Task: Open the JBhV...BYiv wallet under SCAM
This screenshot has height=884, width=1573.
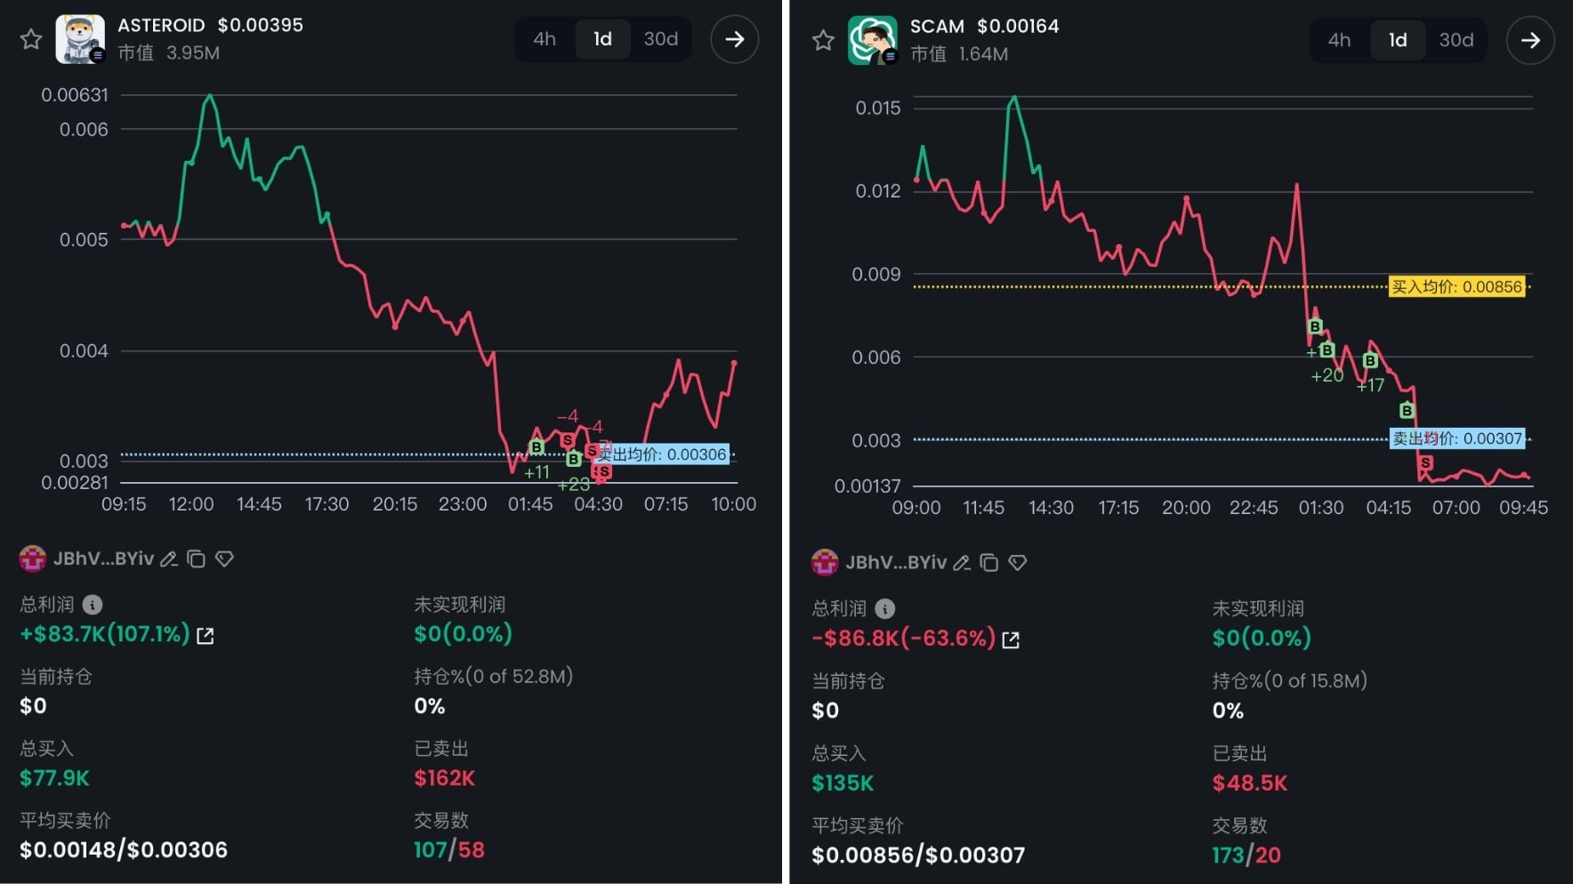Action: click(895, 563)
